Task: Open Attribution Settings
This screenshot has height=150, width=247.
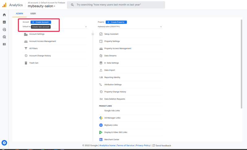Action: pyautogui.click(x=113, y=84)
